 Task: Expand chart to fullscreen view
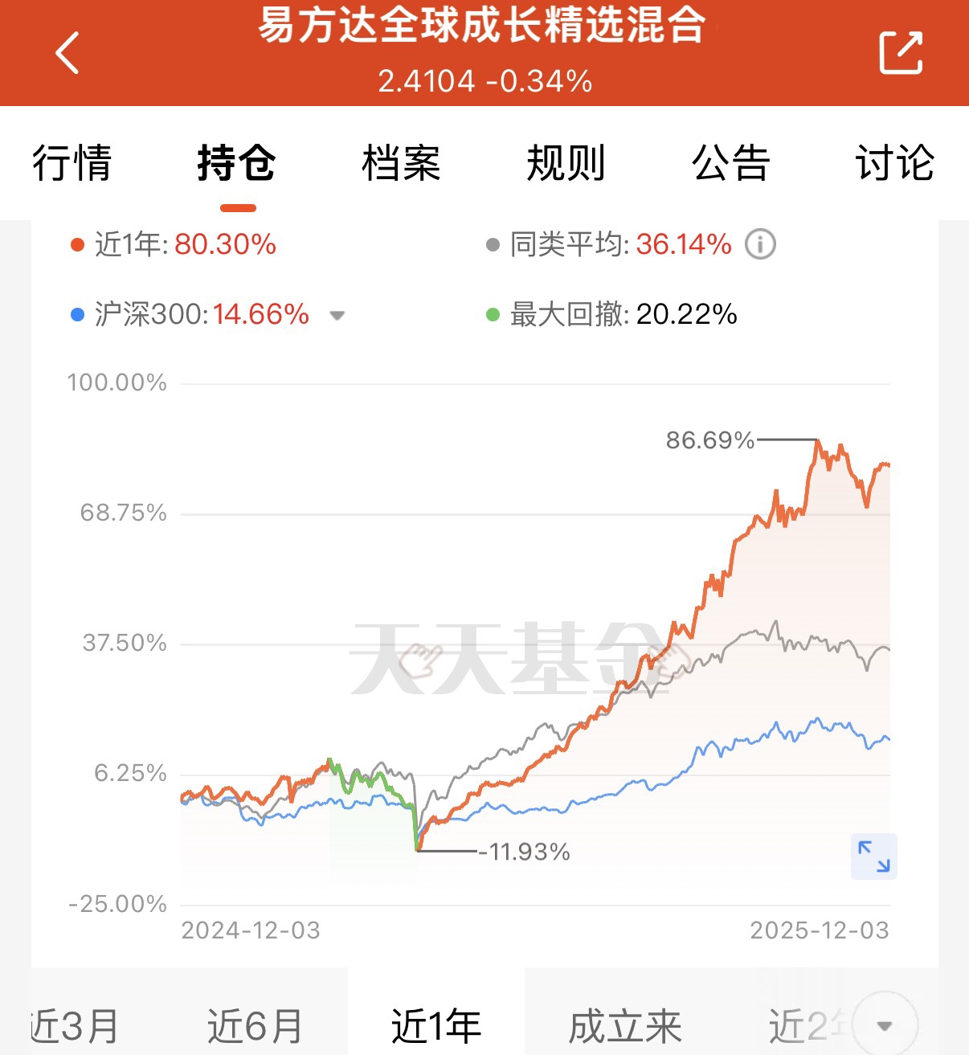873,856
